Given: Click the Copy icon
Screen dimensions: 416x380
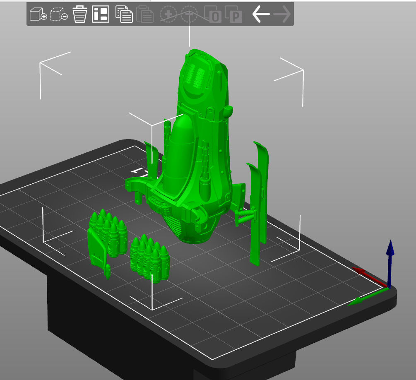Looking at the screenshot, I should click(124, 14).
